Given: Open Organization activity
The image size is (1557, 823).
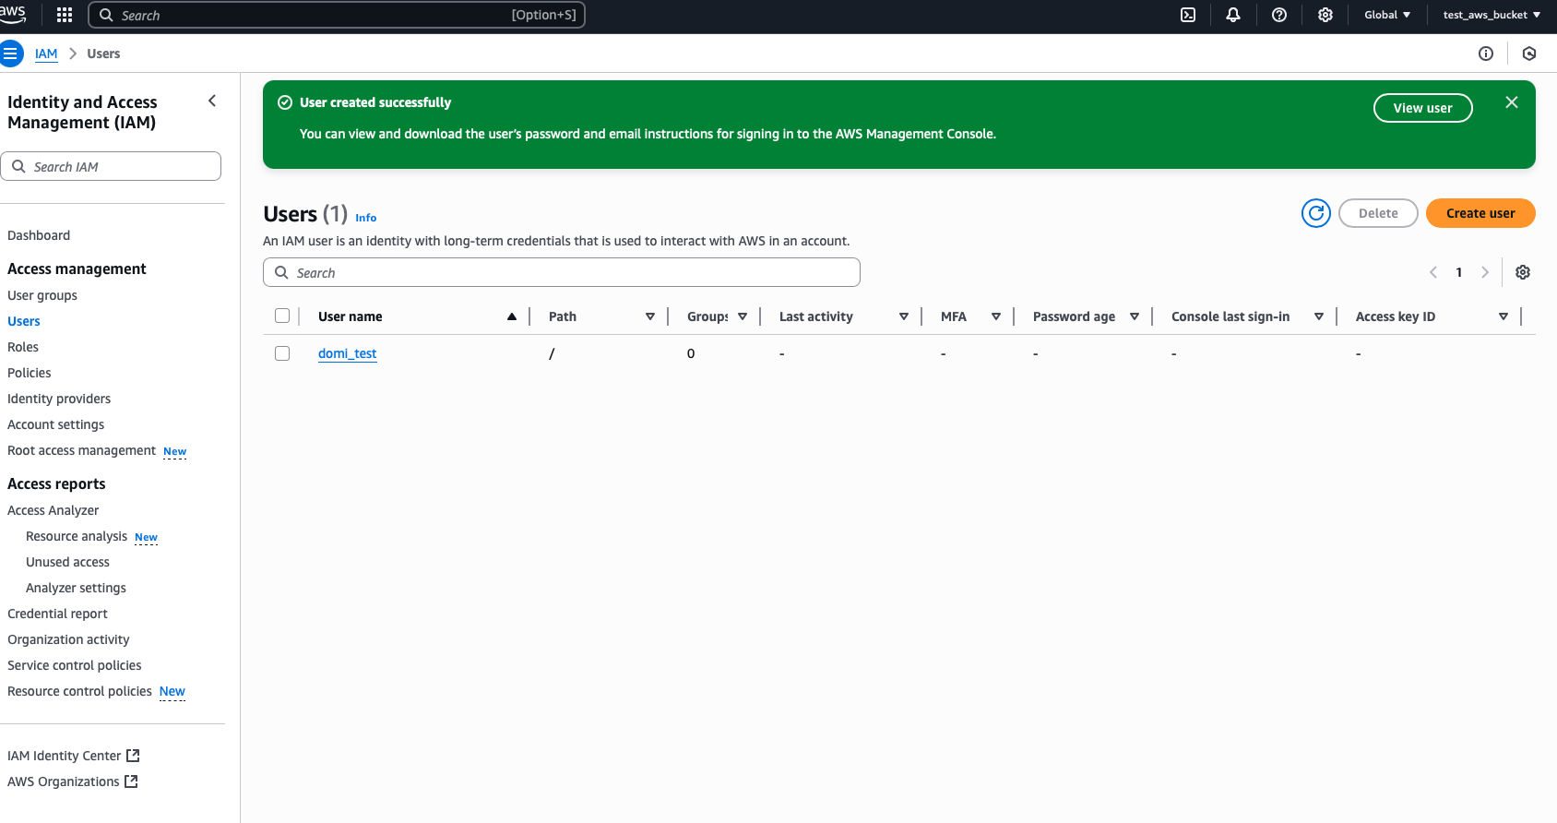Looking at the screenshot, I should [68, 639].
